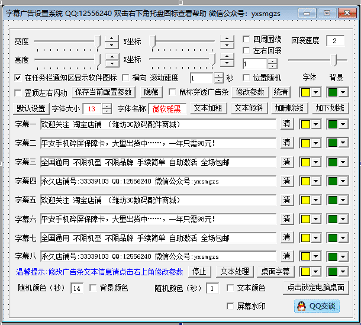361x325 pixels.
Task: Open the background color dropdown for 字幕八
Action: point(343,256)
